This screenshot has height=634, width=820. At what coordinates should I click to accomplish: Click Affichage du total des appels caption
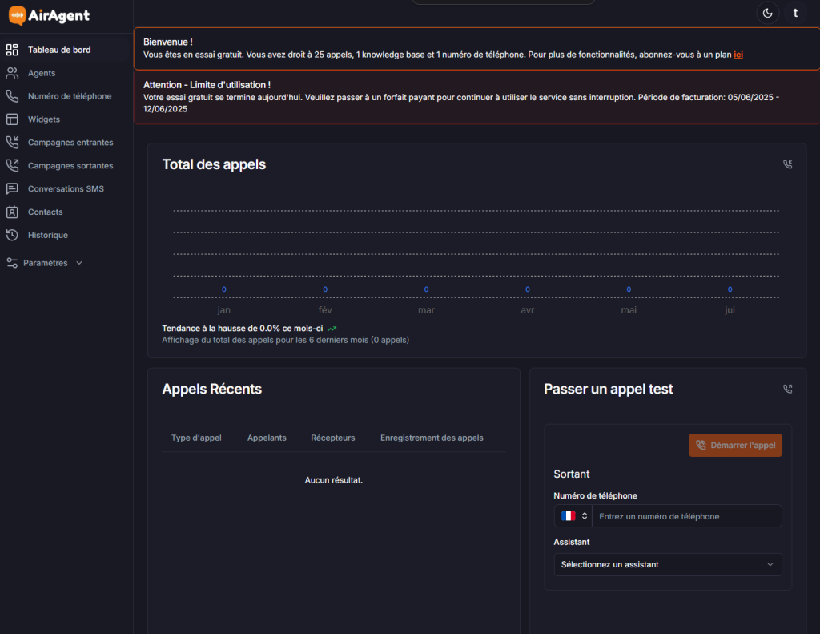[x=286, y=341]
